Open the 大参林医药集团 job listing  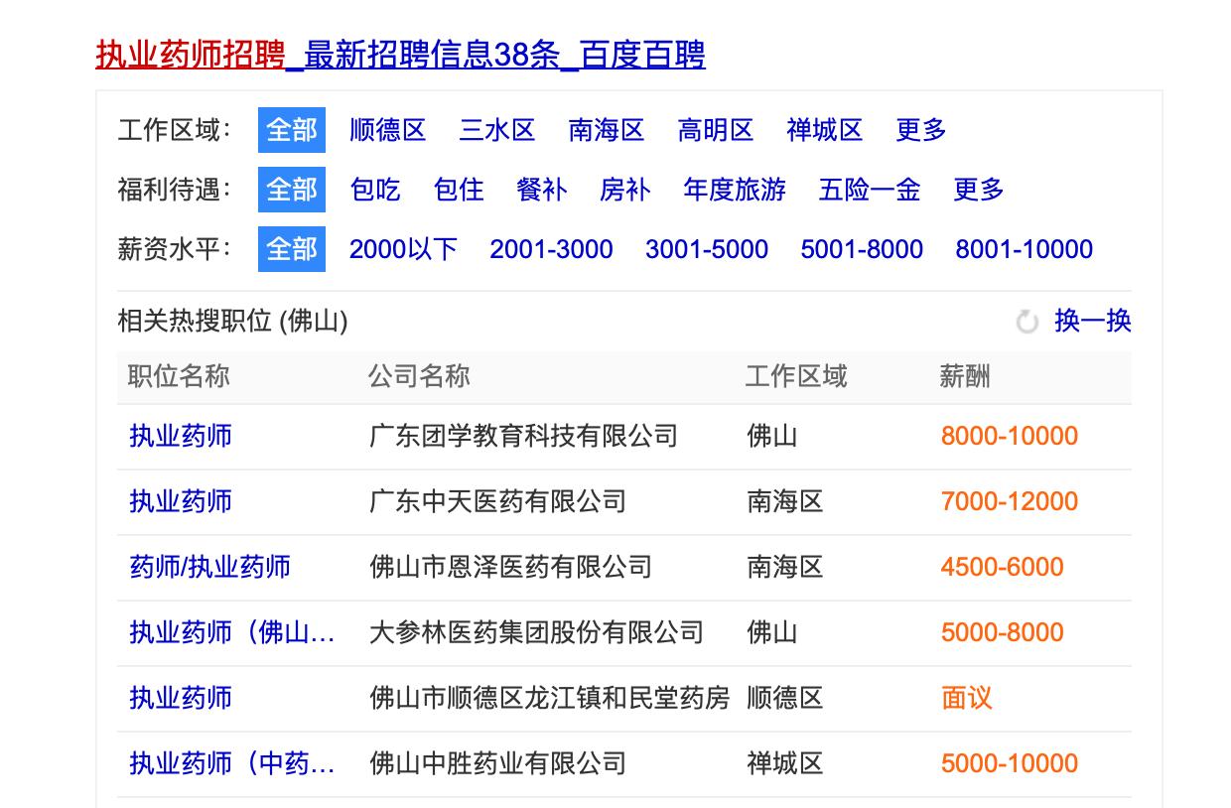tap(232, 632)
